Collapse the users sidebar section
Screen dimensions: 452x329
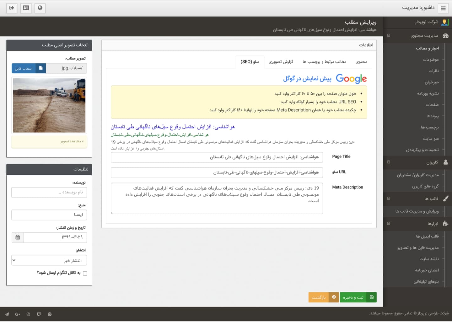pos(389,162)
